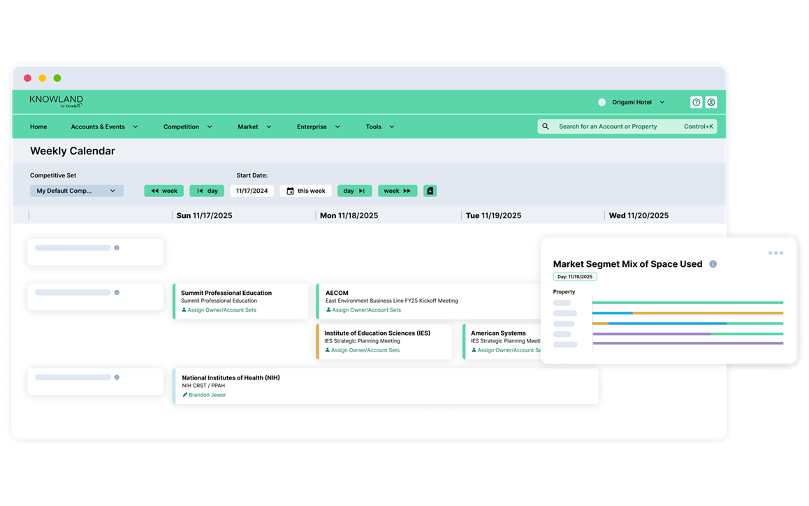Open AECOM event title
This screenshot has height=506, width=809.
point(337,293)
